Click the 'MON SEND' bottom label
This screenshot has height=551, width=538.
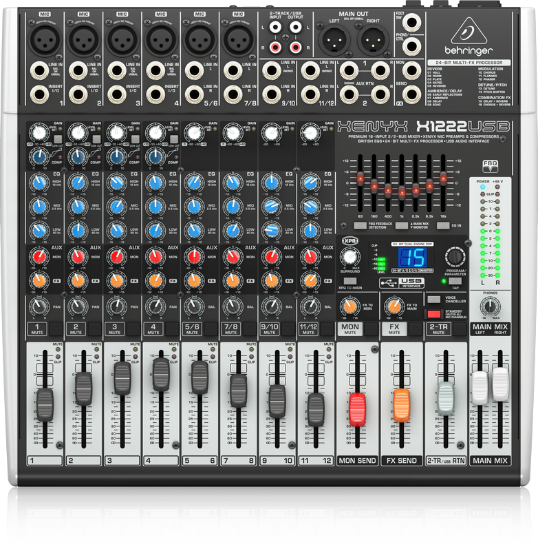[x=357, y=461]
